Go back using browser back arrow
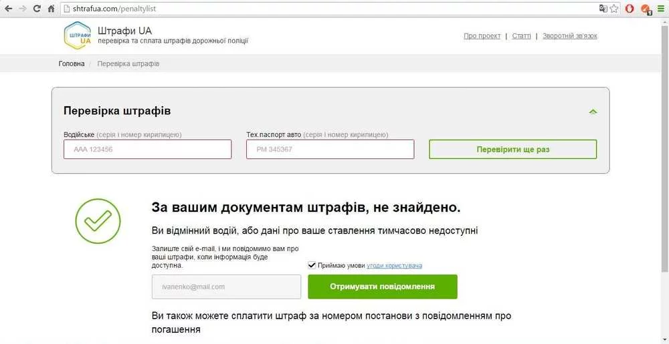 click(x=8, y=9)
